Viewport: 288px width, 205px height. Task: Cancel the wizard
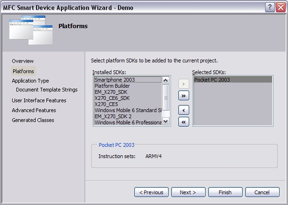(262, 192)
